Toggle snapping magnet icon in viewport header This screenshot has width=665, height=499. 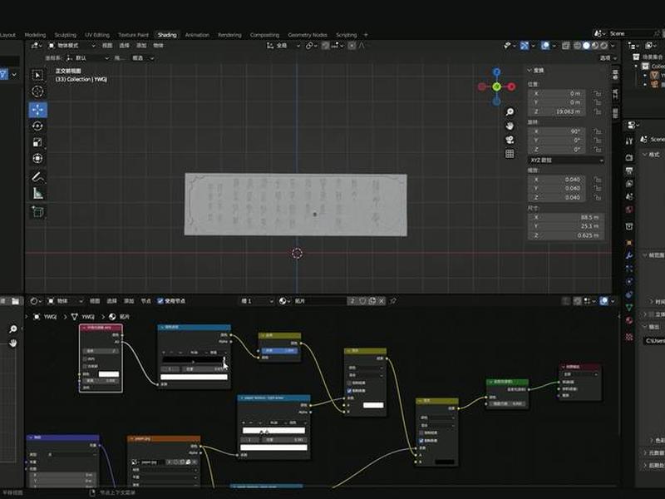(325, 46)
